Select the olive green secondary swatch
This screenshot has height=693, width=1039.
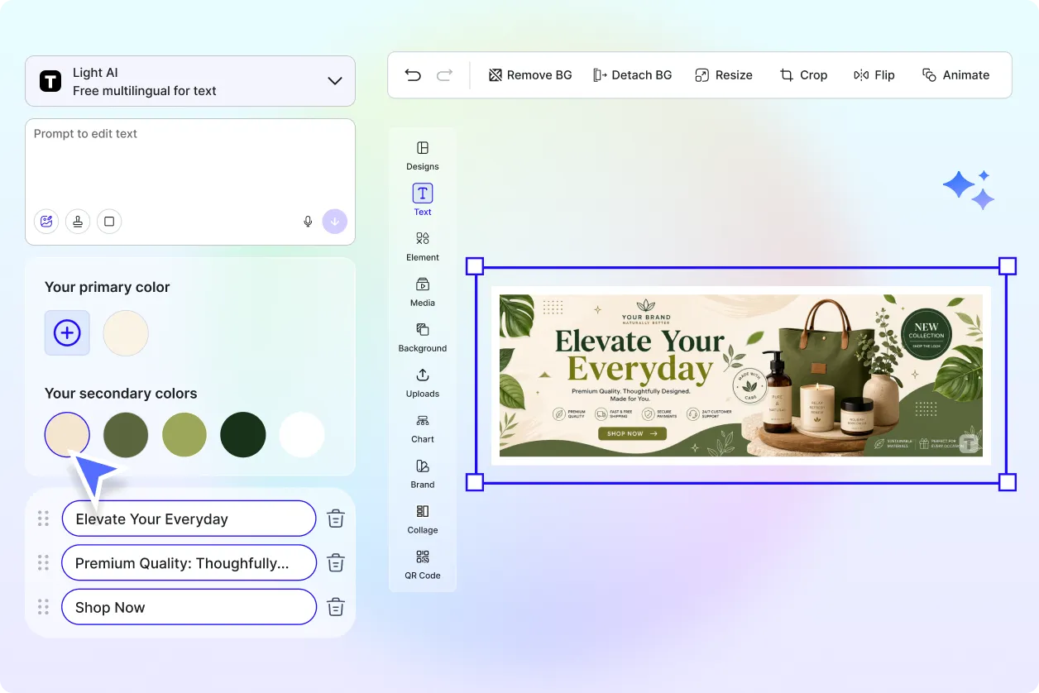126,435
